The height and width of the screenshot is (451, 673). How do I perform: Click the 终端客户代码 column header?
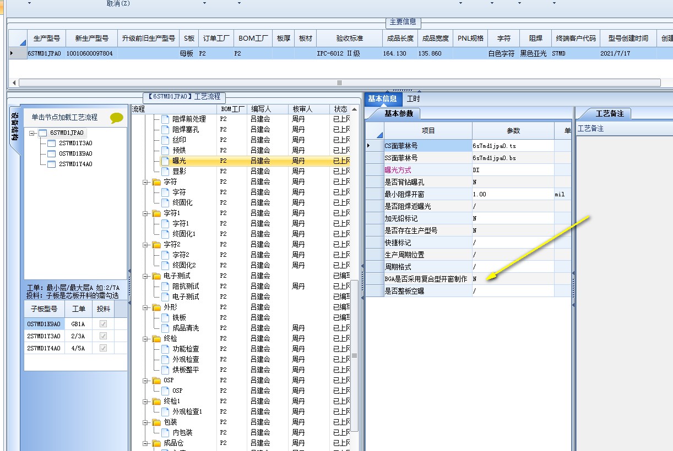pos(576,38)
